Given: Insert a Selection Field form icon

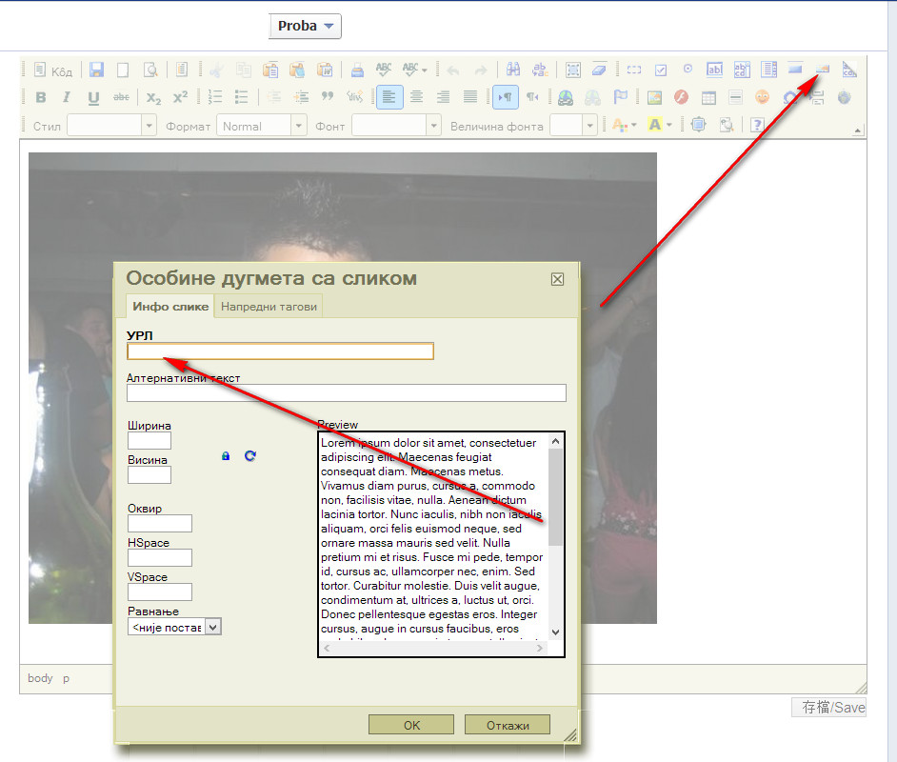Looking at the screenshot, I should [x=768, y=70].
